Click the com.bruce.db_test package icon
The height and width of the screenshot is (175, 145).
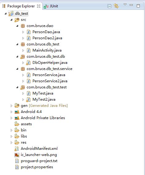(23, 45)
